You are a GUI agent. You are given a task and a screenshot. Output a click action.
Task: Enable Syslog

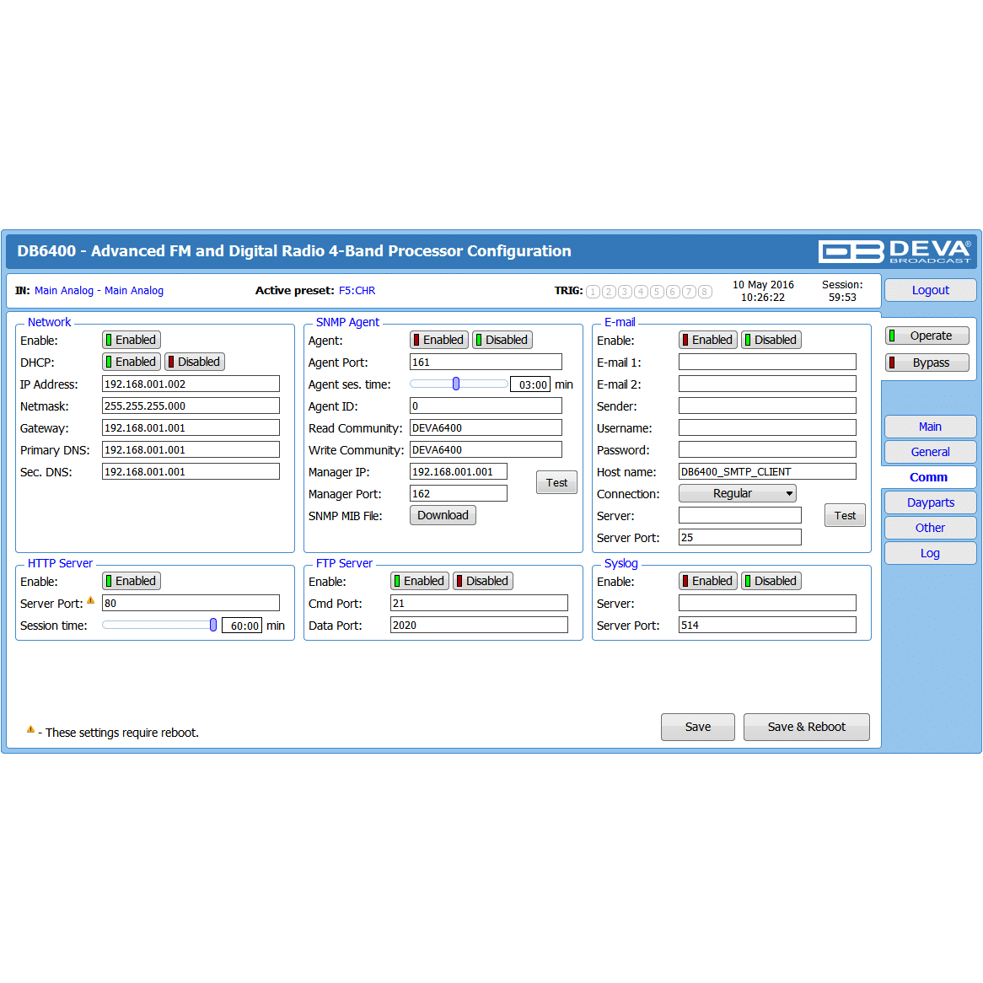click(708, 581)
